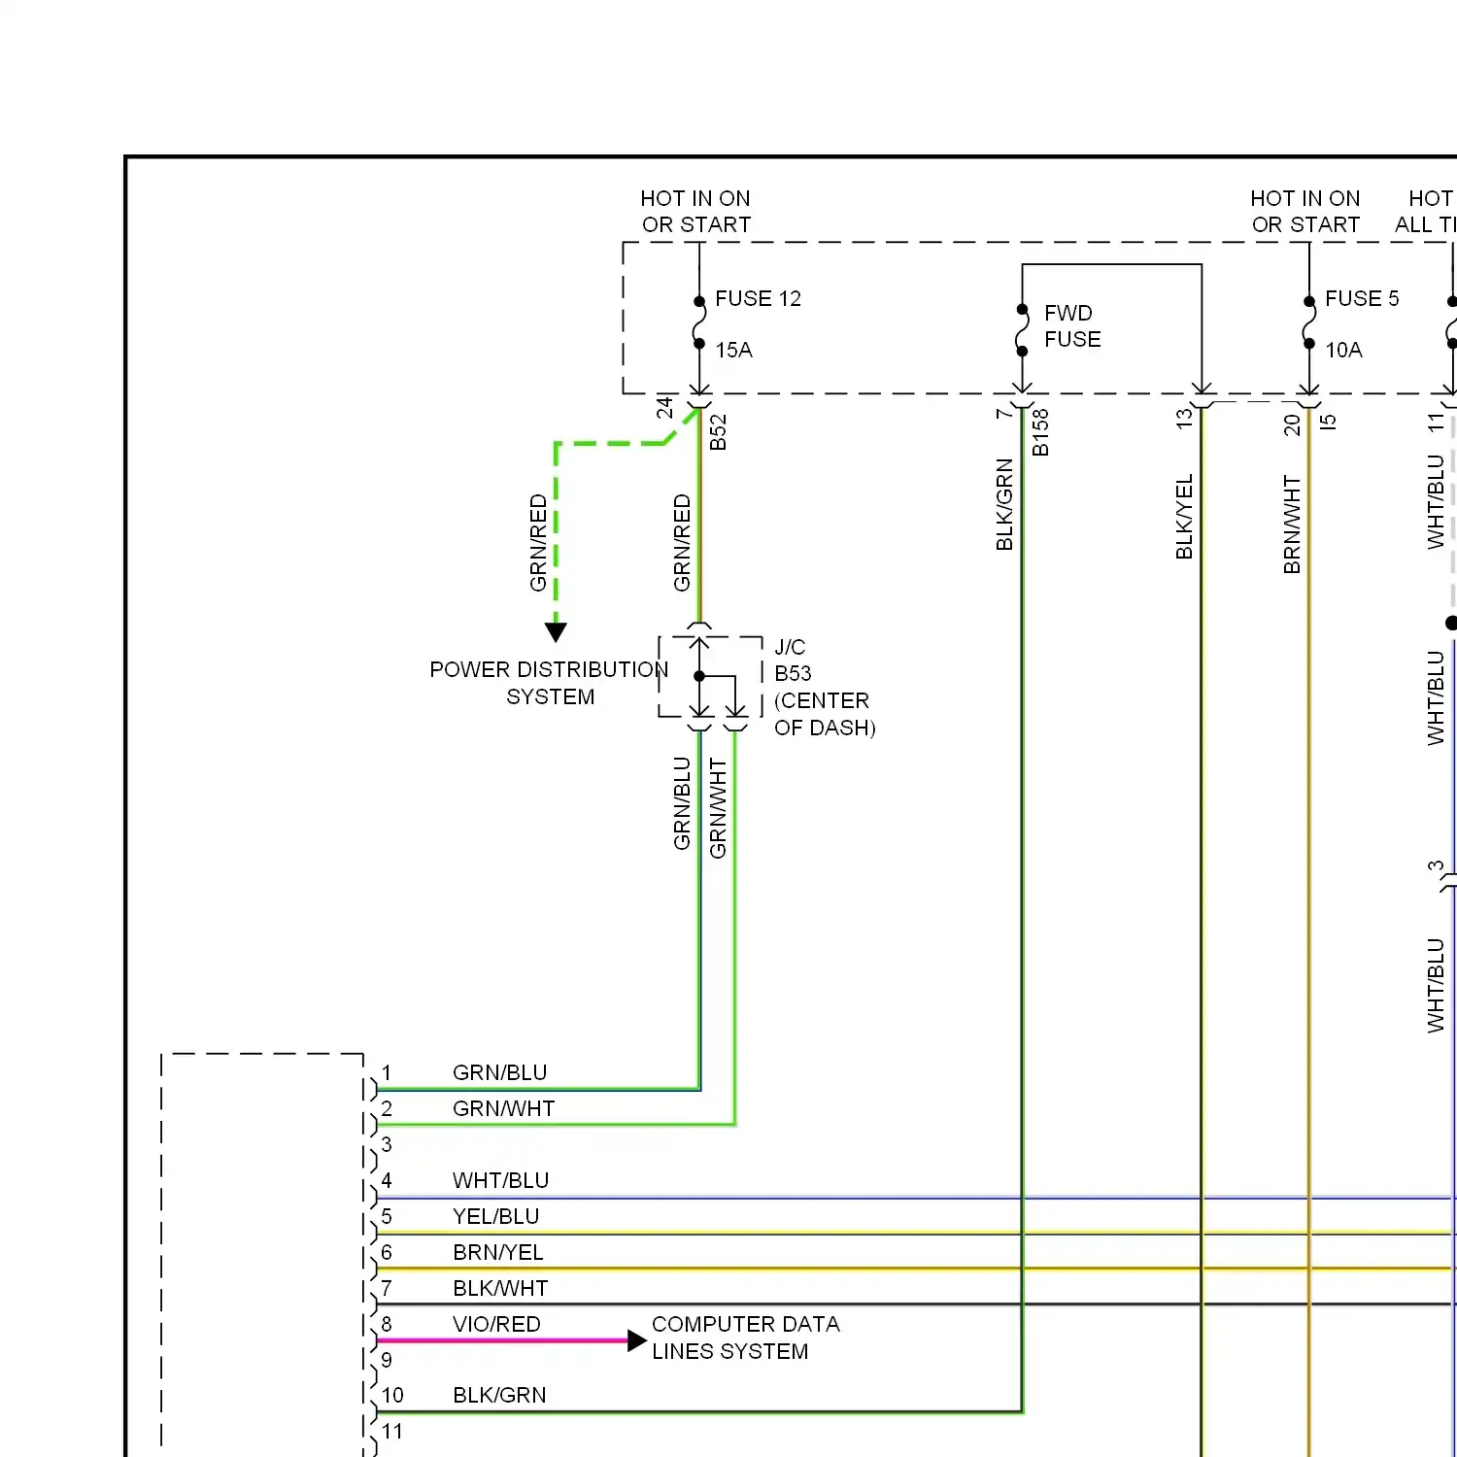Click pin 1 GRN/BLU wire label
This screenshot has height=1457, width=1457.
coord(499,1073)
